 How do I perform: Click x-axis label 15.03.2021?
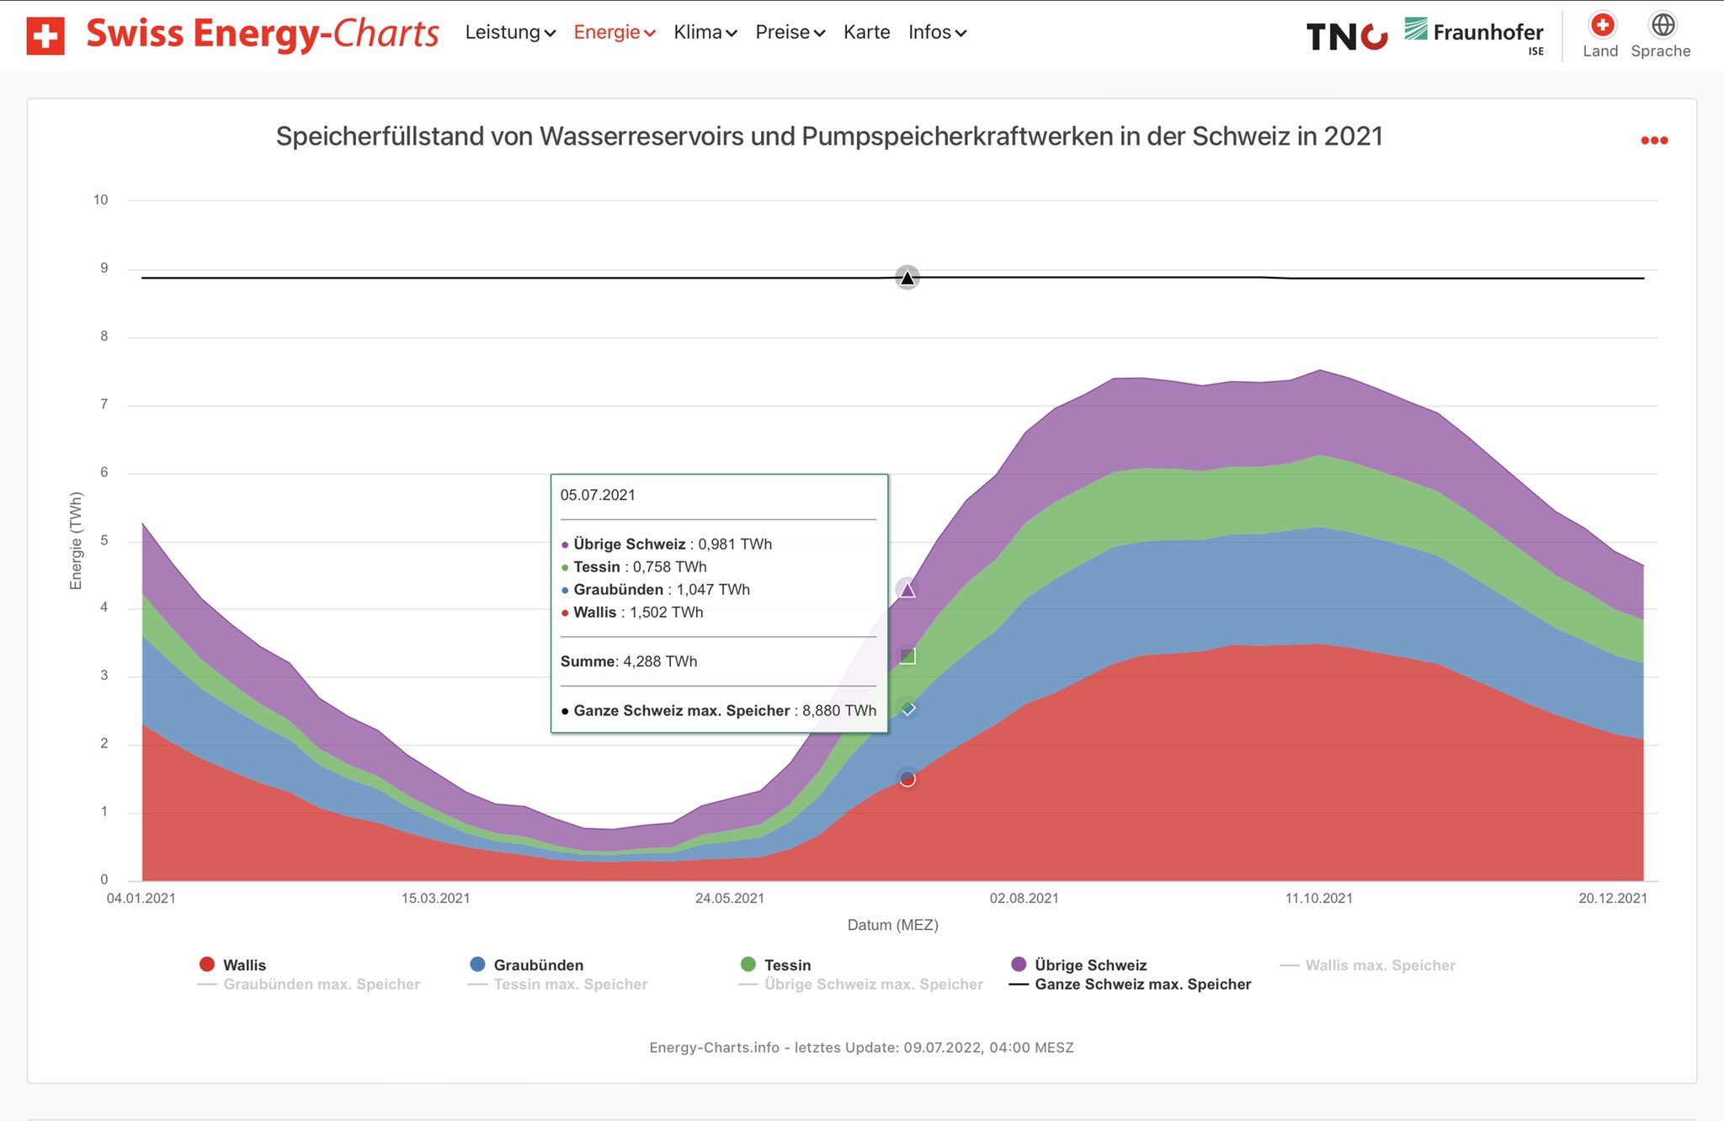(435, 898)
